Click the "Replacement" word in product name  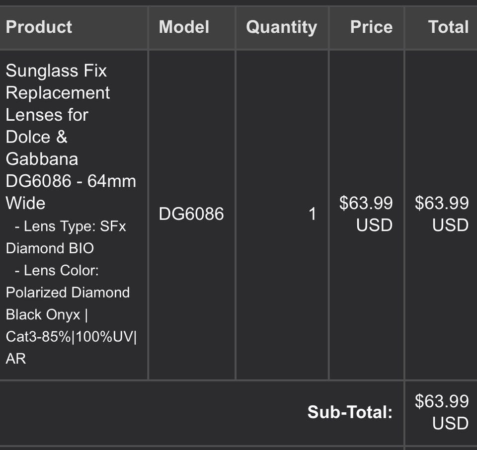coord(58,93)
